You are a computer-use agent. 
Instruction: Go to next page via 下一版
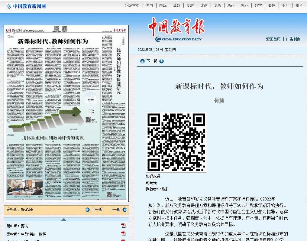[x=115, y=210]
